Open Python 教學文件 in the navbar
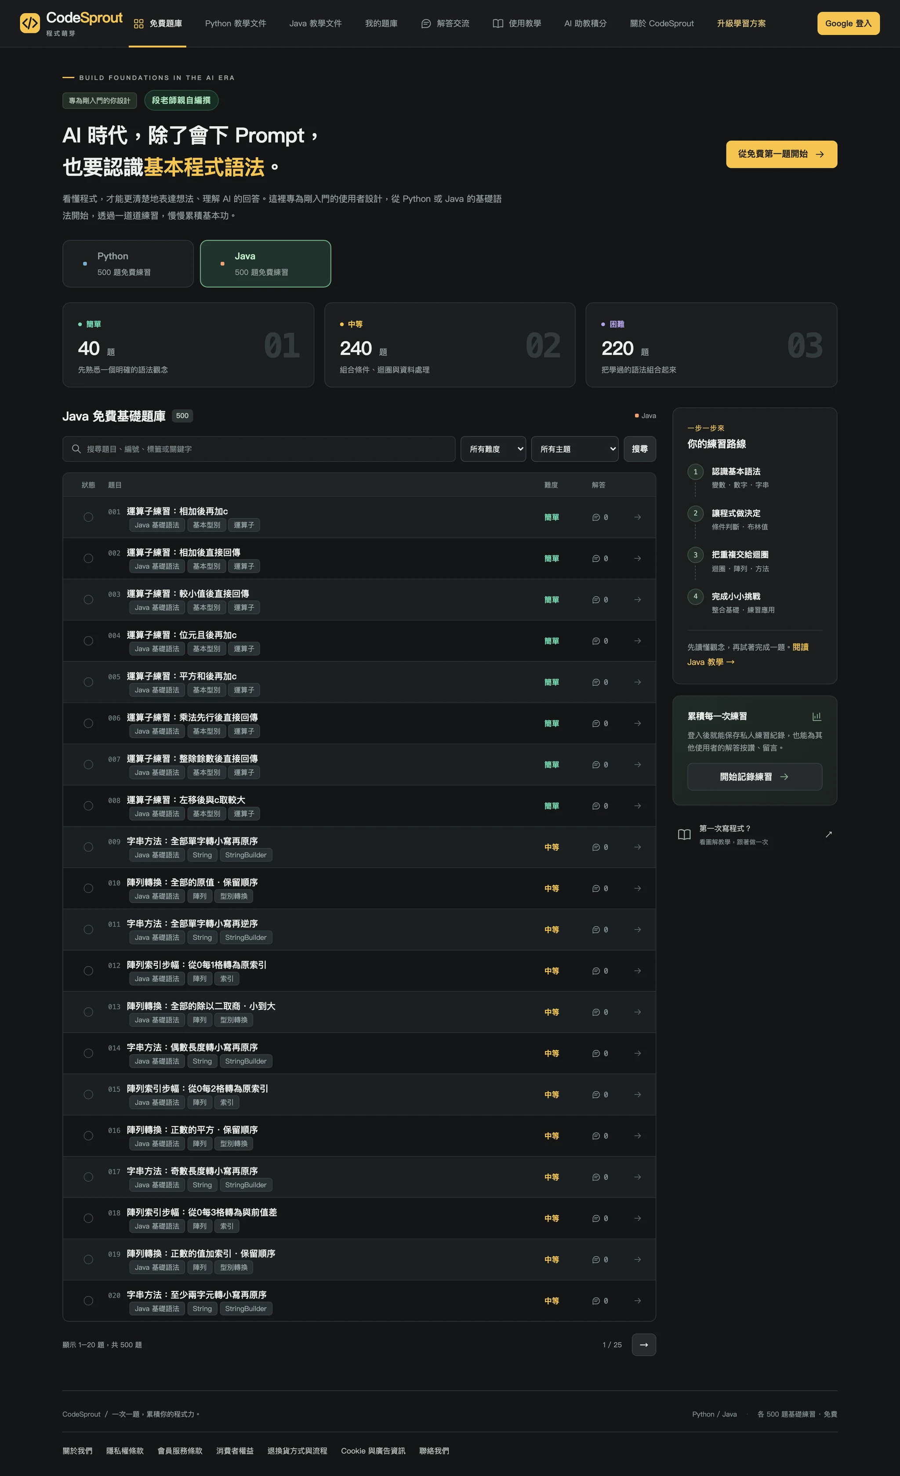This screenshot has width=900, height=1476. 236,23
